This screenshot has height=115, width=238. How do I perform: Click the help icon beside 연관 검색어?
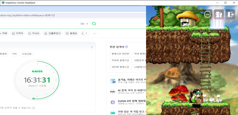[127, 47]
